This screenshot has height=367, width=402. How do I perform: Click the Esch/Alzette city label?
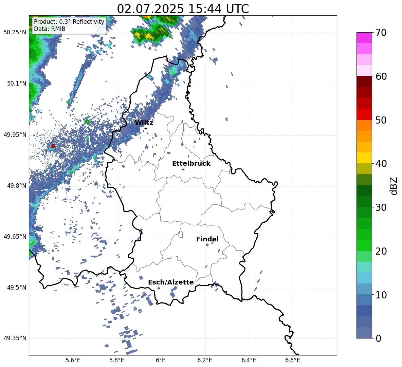171,282
